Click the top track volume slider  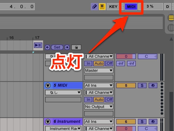126,56
